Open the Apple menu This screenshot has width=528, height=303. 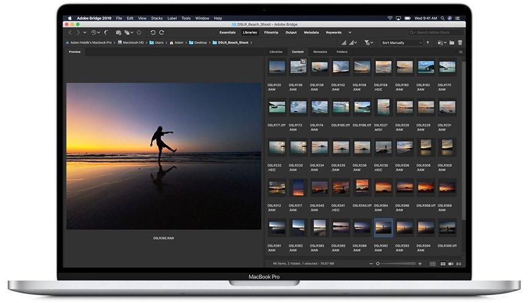tap(70, 18)
